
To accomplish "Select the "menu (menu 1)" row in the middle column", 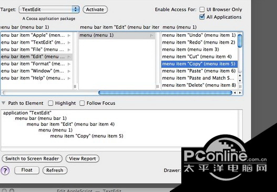I will (x=117, y=35).
